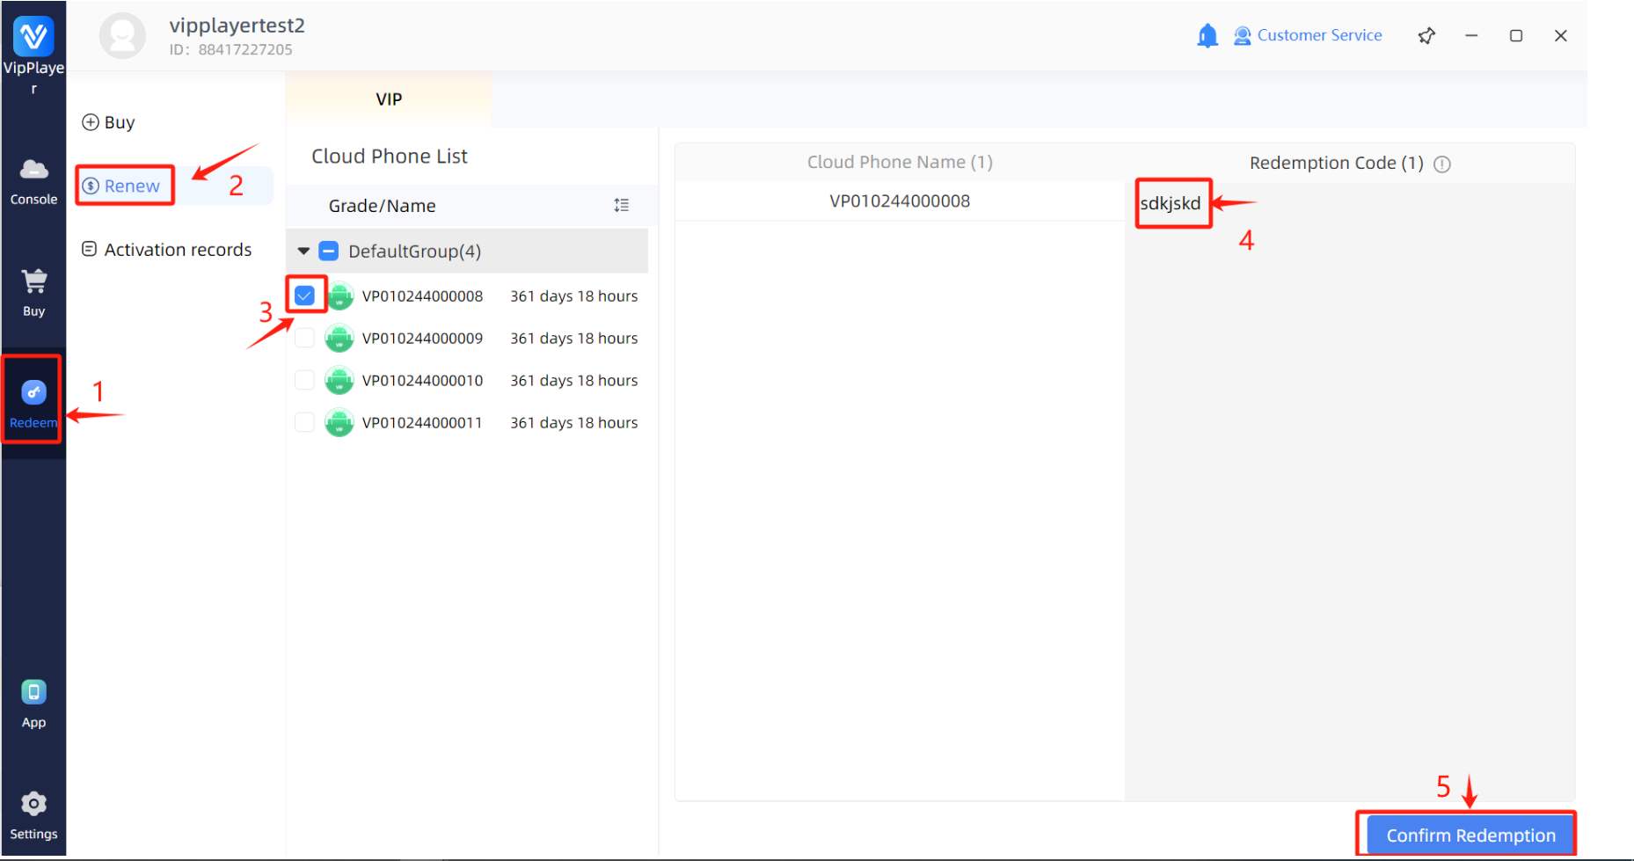Collapse the DefaultGroup tree arrow
This screenshot has width=1634, height=861.
point(303,252)
